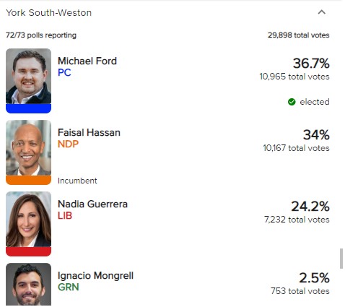Open Faisal Hassan's candidate photo
The height and width of the screenshot is (307, 345).
pyautogui.click(x=28, y=147)
